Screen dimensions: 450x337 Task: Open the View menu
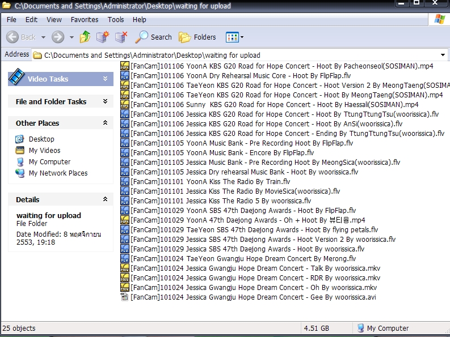pos(54,19)
